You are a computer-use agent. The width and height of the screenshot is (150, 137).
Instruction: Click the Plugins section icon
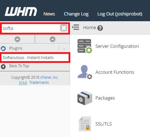point(3,49)
